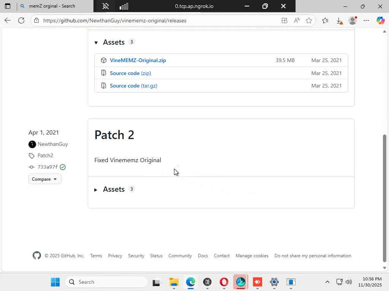Open the browser profile avatar
389x291 pixels.
(x=353, y=20)
